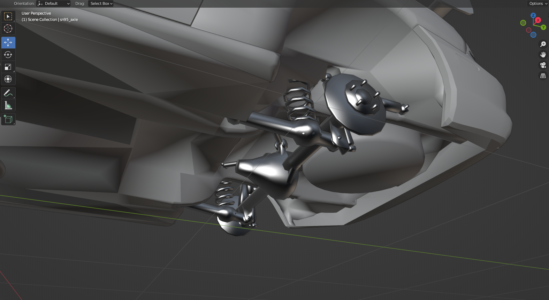The width and height of the screenshot is (549, 300).
Task: Open the Drag Select Box dropdown
Action: pyautogui.click(x=101, y=3)
